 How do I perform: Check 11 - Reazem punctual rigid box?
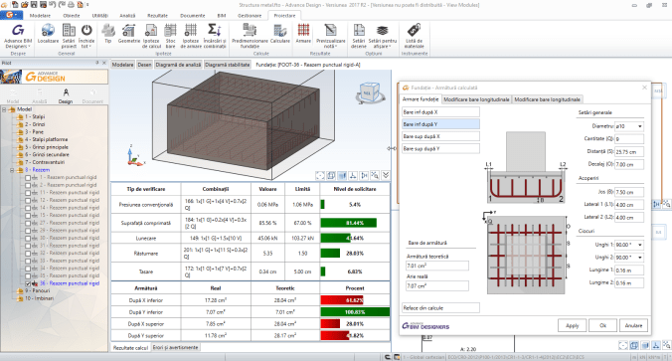point(28,193)
